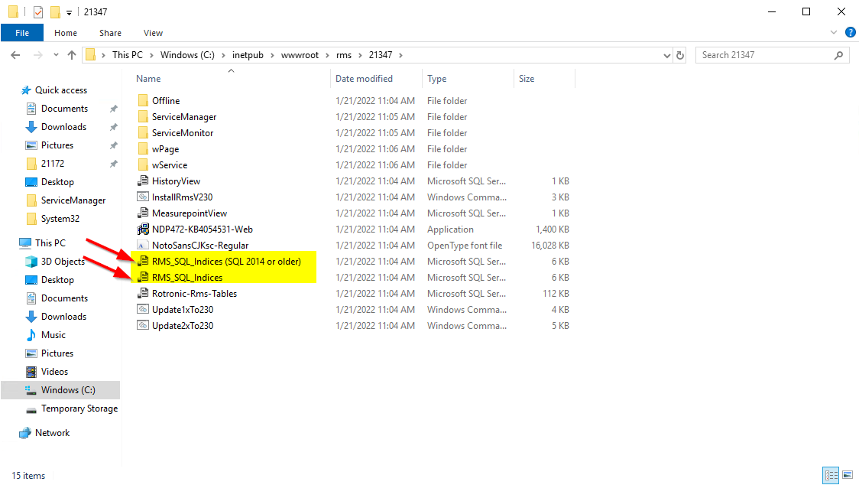Click the inetpub breadcrumb segment
This screenshot has width=859, height=485.
248,55
